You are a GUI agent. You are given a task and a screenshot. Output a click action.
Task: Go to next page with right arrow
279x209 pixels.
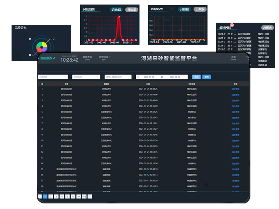click(90, 196)
